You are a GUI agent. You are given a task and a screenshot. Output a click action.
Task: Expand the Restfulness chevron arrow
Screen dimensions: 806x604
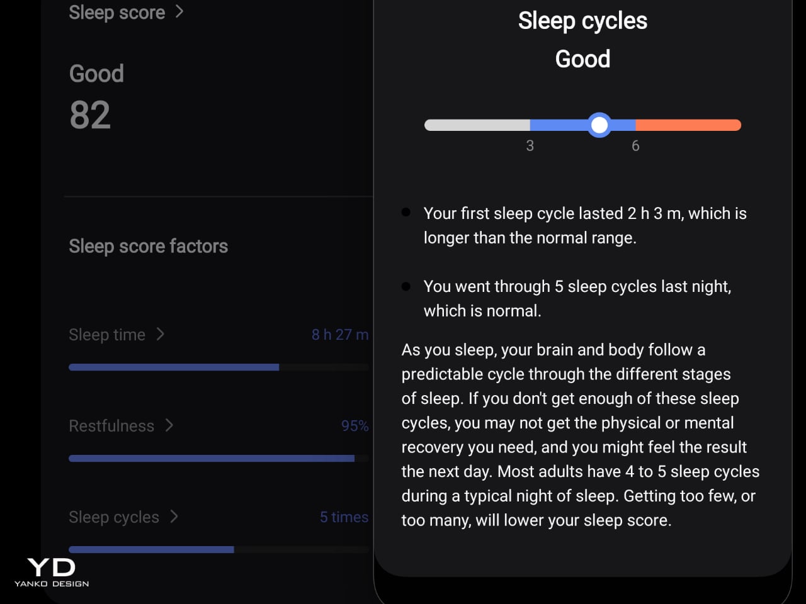pyautogui.click(x=169, y=425)
